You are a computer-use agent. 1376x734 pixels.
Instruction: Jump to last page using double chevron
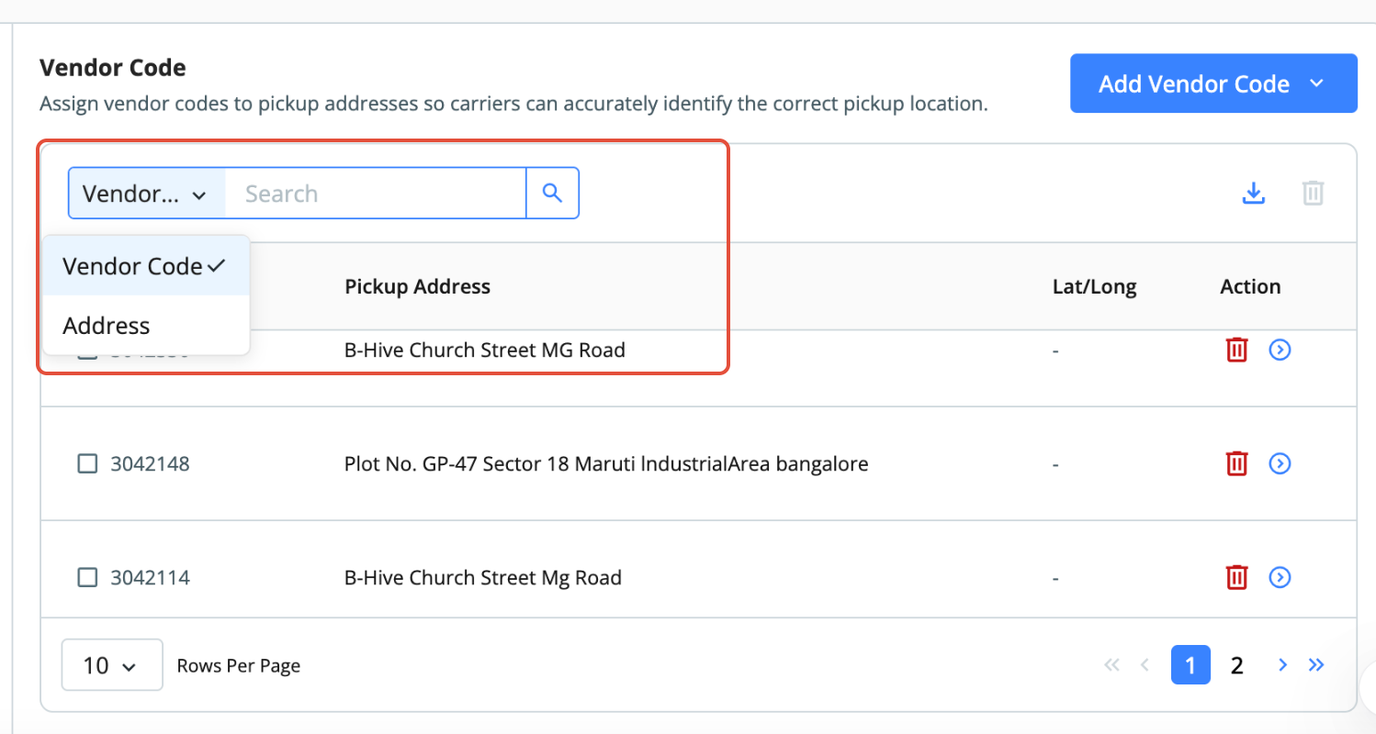point(1316,665)
